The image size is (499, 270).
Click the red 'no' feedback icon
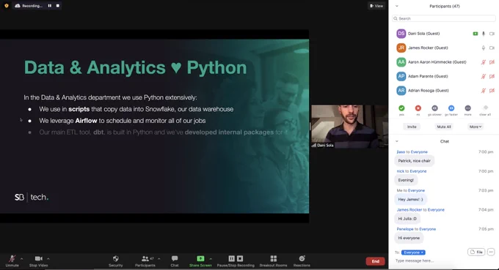tap(418, 108)
